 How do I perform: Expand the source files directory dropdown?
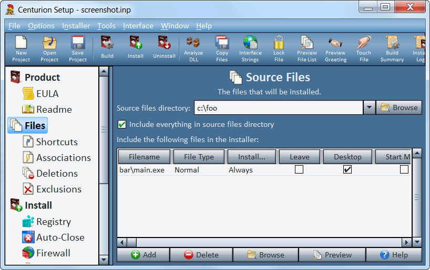(x=369, y=107)
